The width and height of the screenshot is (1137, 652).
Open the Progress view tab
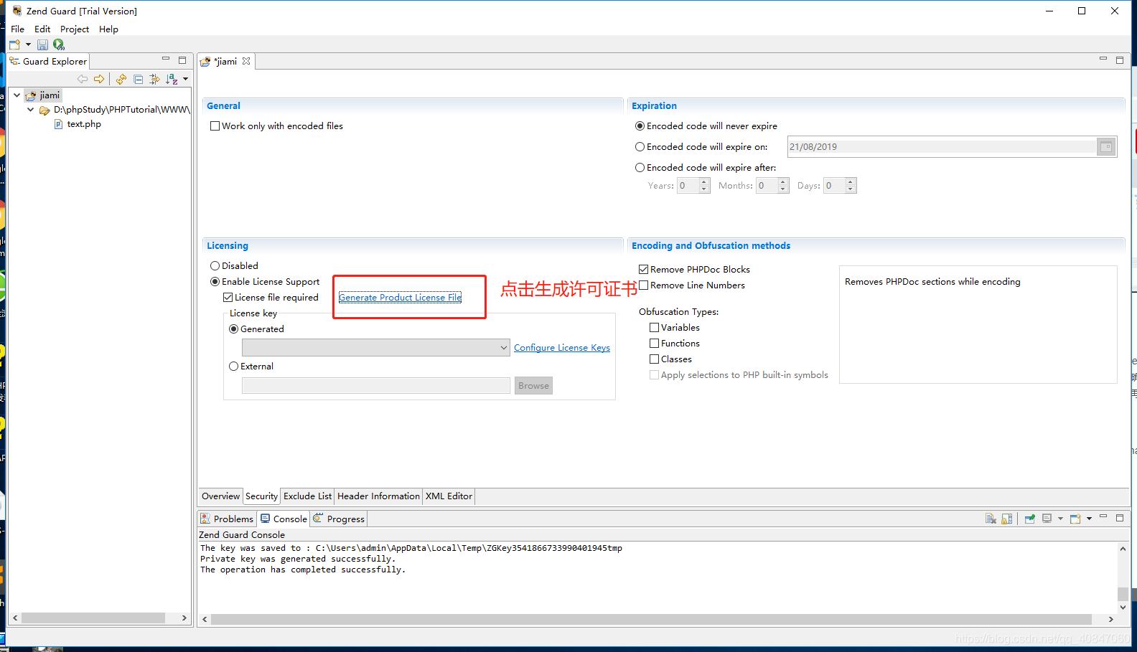pos(339,519)
